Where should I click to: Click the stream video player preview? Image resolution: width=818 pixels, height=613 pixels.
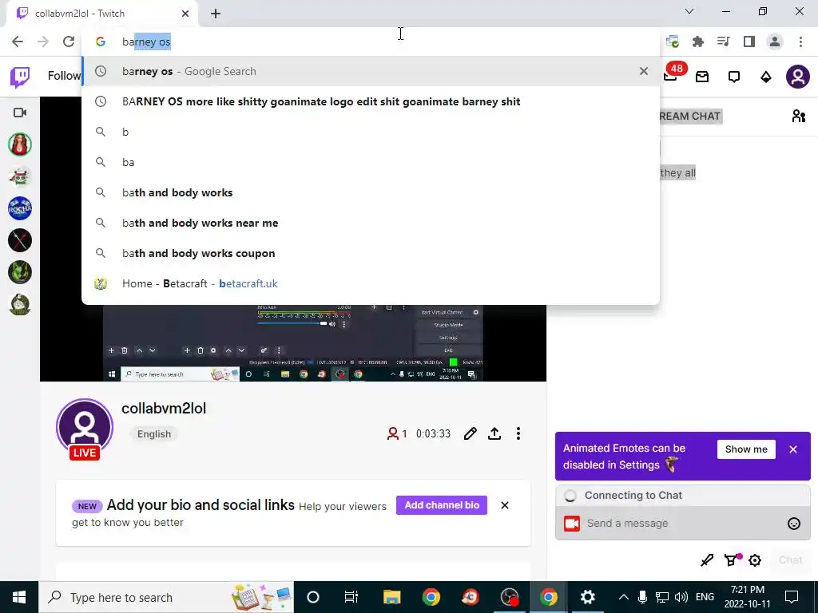(293, 342)
